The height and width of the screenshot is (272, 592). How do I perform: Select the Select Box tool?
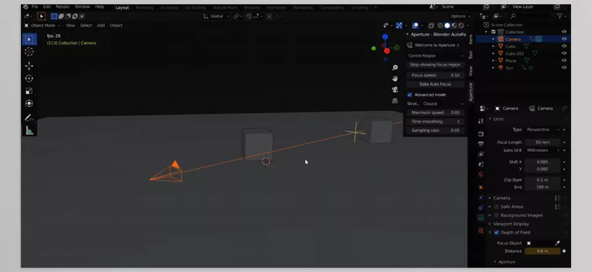coord(30,39)
